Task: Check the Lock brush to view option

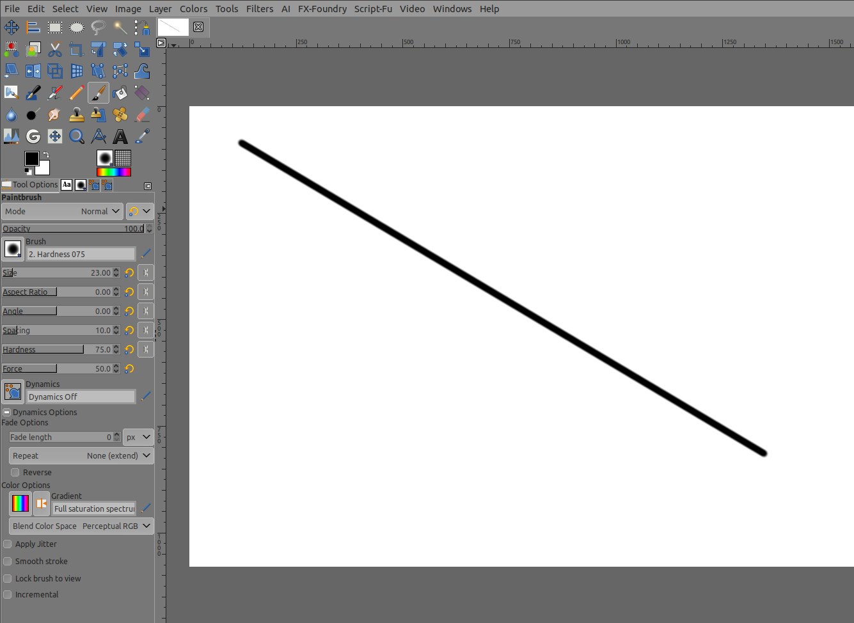Action: click(8, 579)
